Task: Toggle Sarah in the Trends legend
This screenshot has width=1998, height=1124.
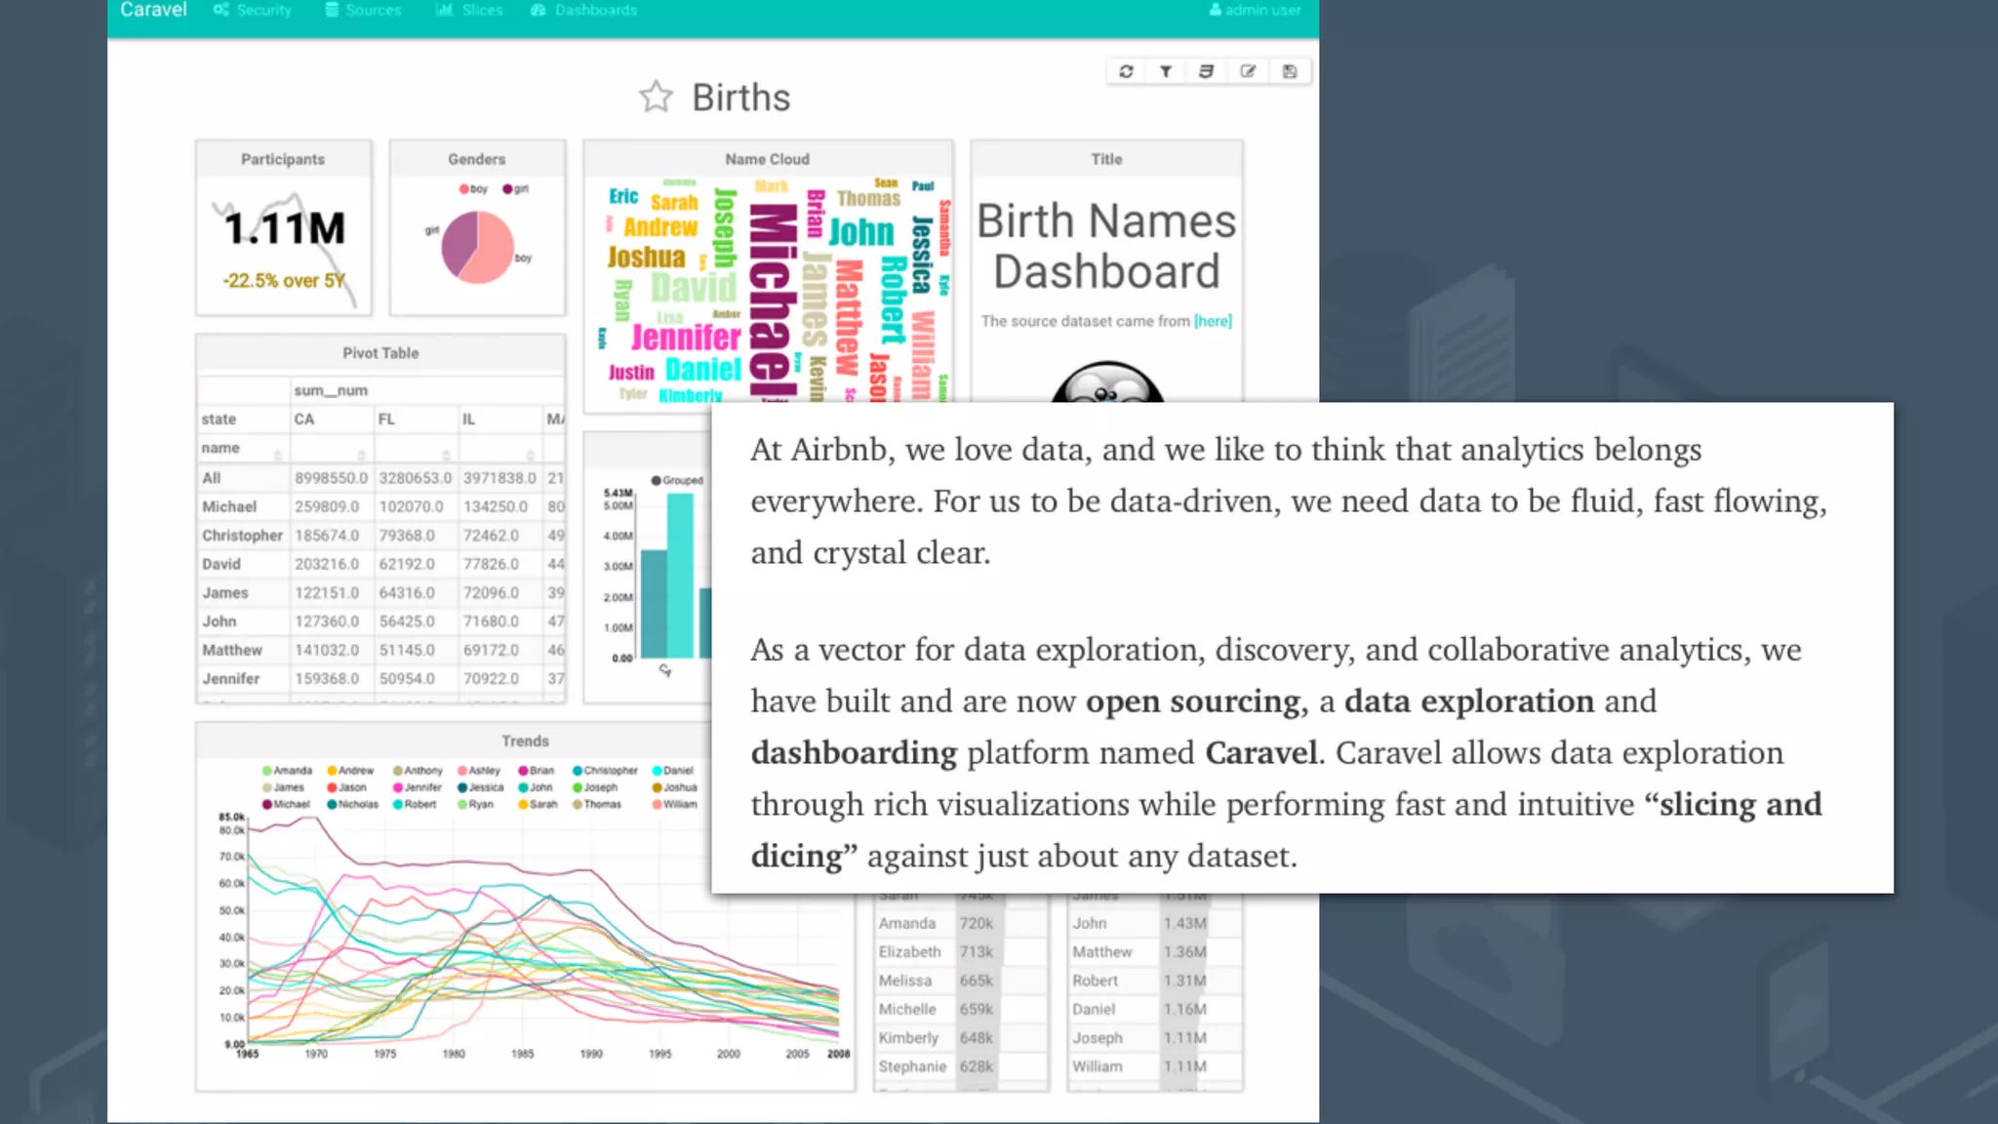Action: coord(538,805)
